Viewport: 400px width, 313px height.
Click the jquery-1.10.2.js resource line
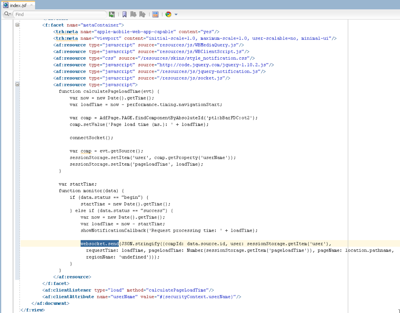pyautogui.click(x=163, y=65)
